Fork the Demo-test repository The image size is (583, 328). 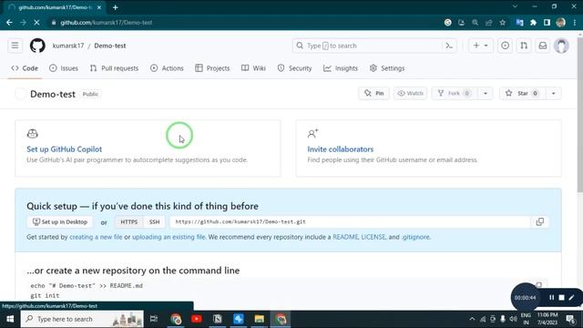pyautogui.click(x=454, y=93)
